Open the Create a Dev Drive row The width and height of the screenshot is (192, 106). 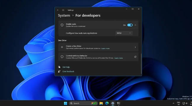pyautogui.click(x=98, y=47)
